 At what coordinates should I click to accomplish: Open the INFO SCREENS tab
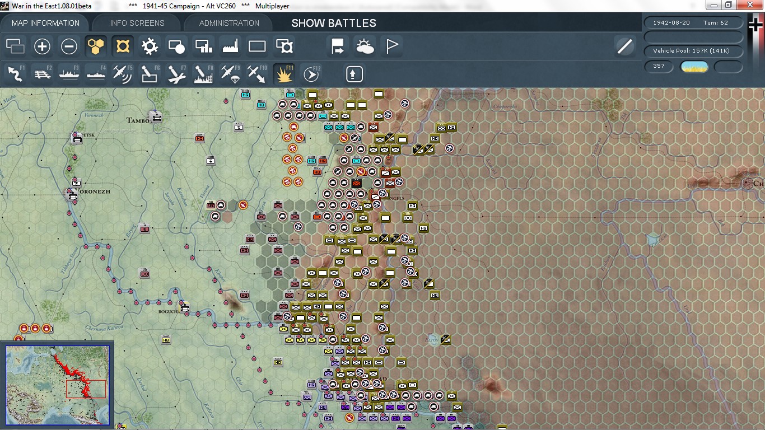[x=137, y=23]
